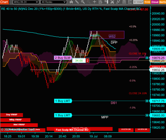
Task: Cancel the 2 Buy SLM order X
Action: 147,58
